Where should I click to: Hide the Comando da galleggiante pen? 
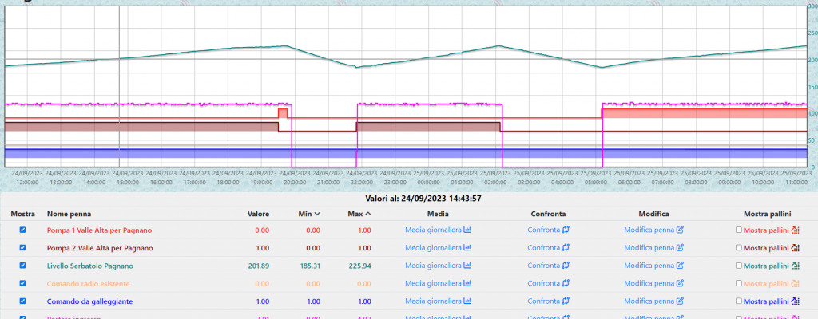[x=22, y=301]
